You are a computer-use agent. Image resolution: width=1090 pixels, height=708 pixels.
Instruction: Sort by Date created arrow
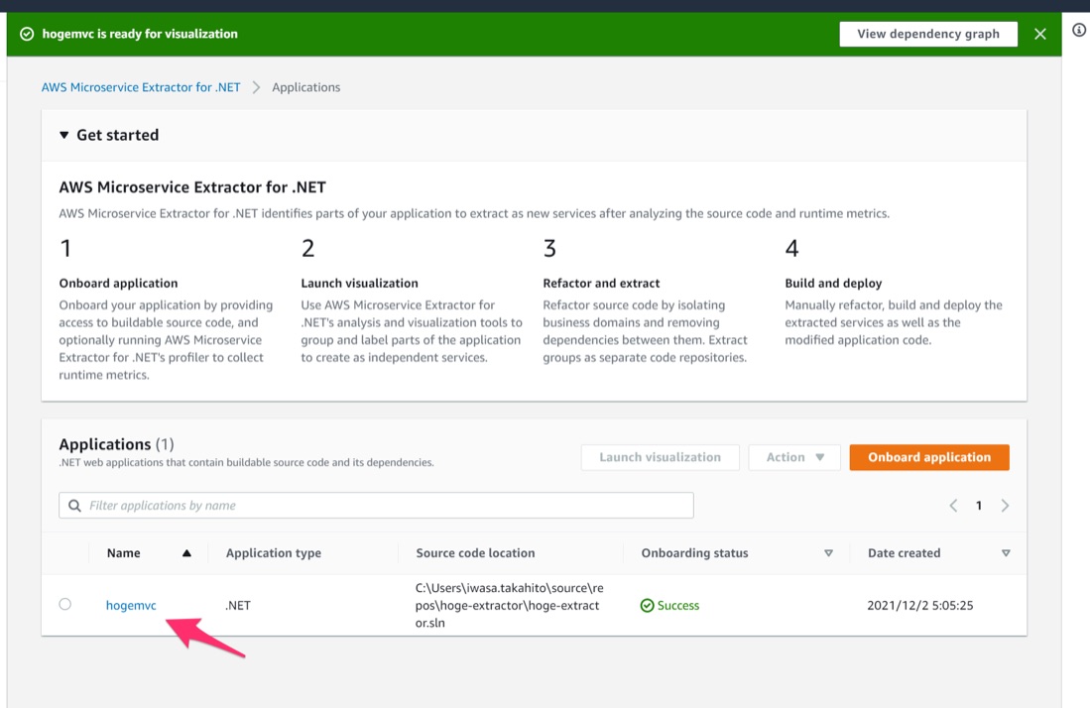click(x=1006, y=553)
